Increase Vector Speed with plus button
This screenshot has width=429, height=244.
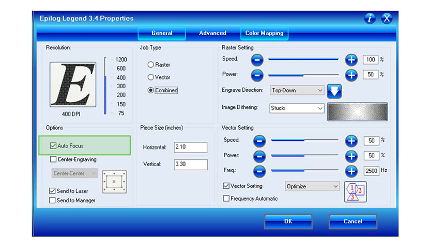[x=351, y=140]
